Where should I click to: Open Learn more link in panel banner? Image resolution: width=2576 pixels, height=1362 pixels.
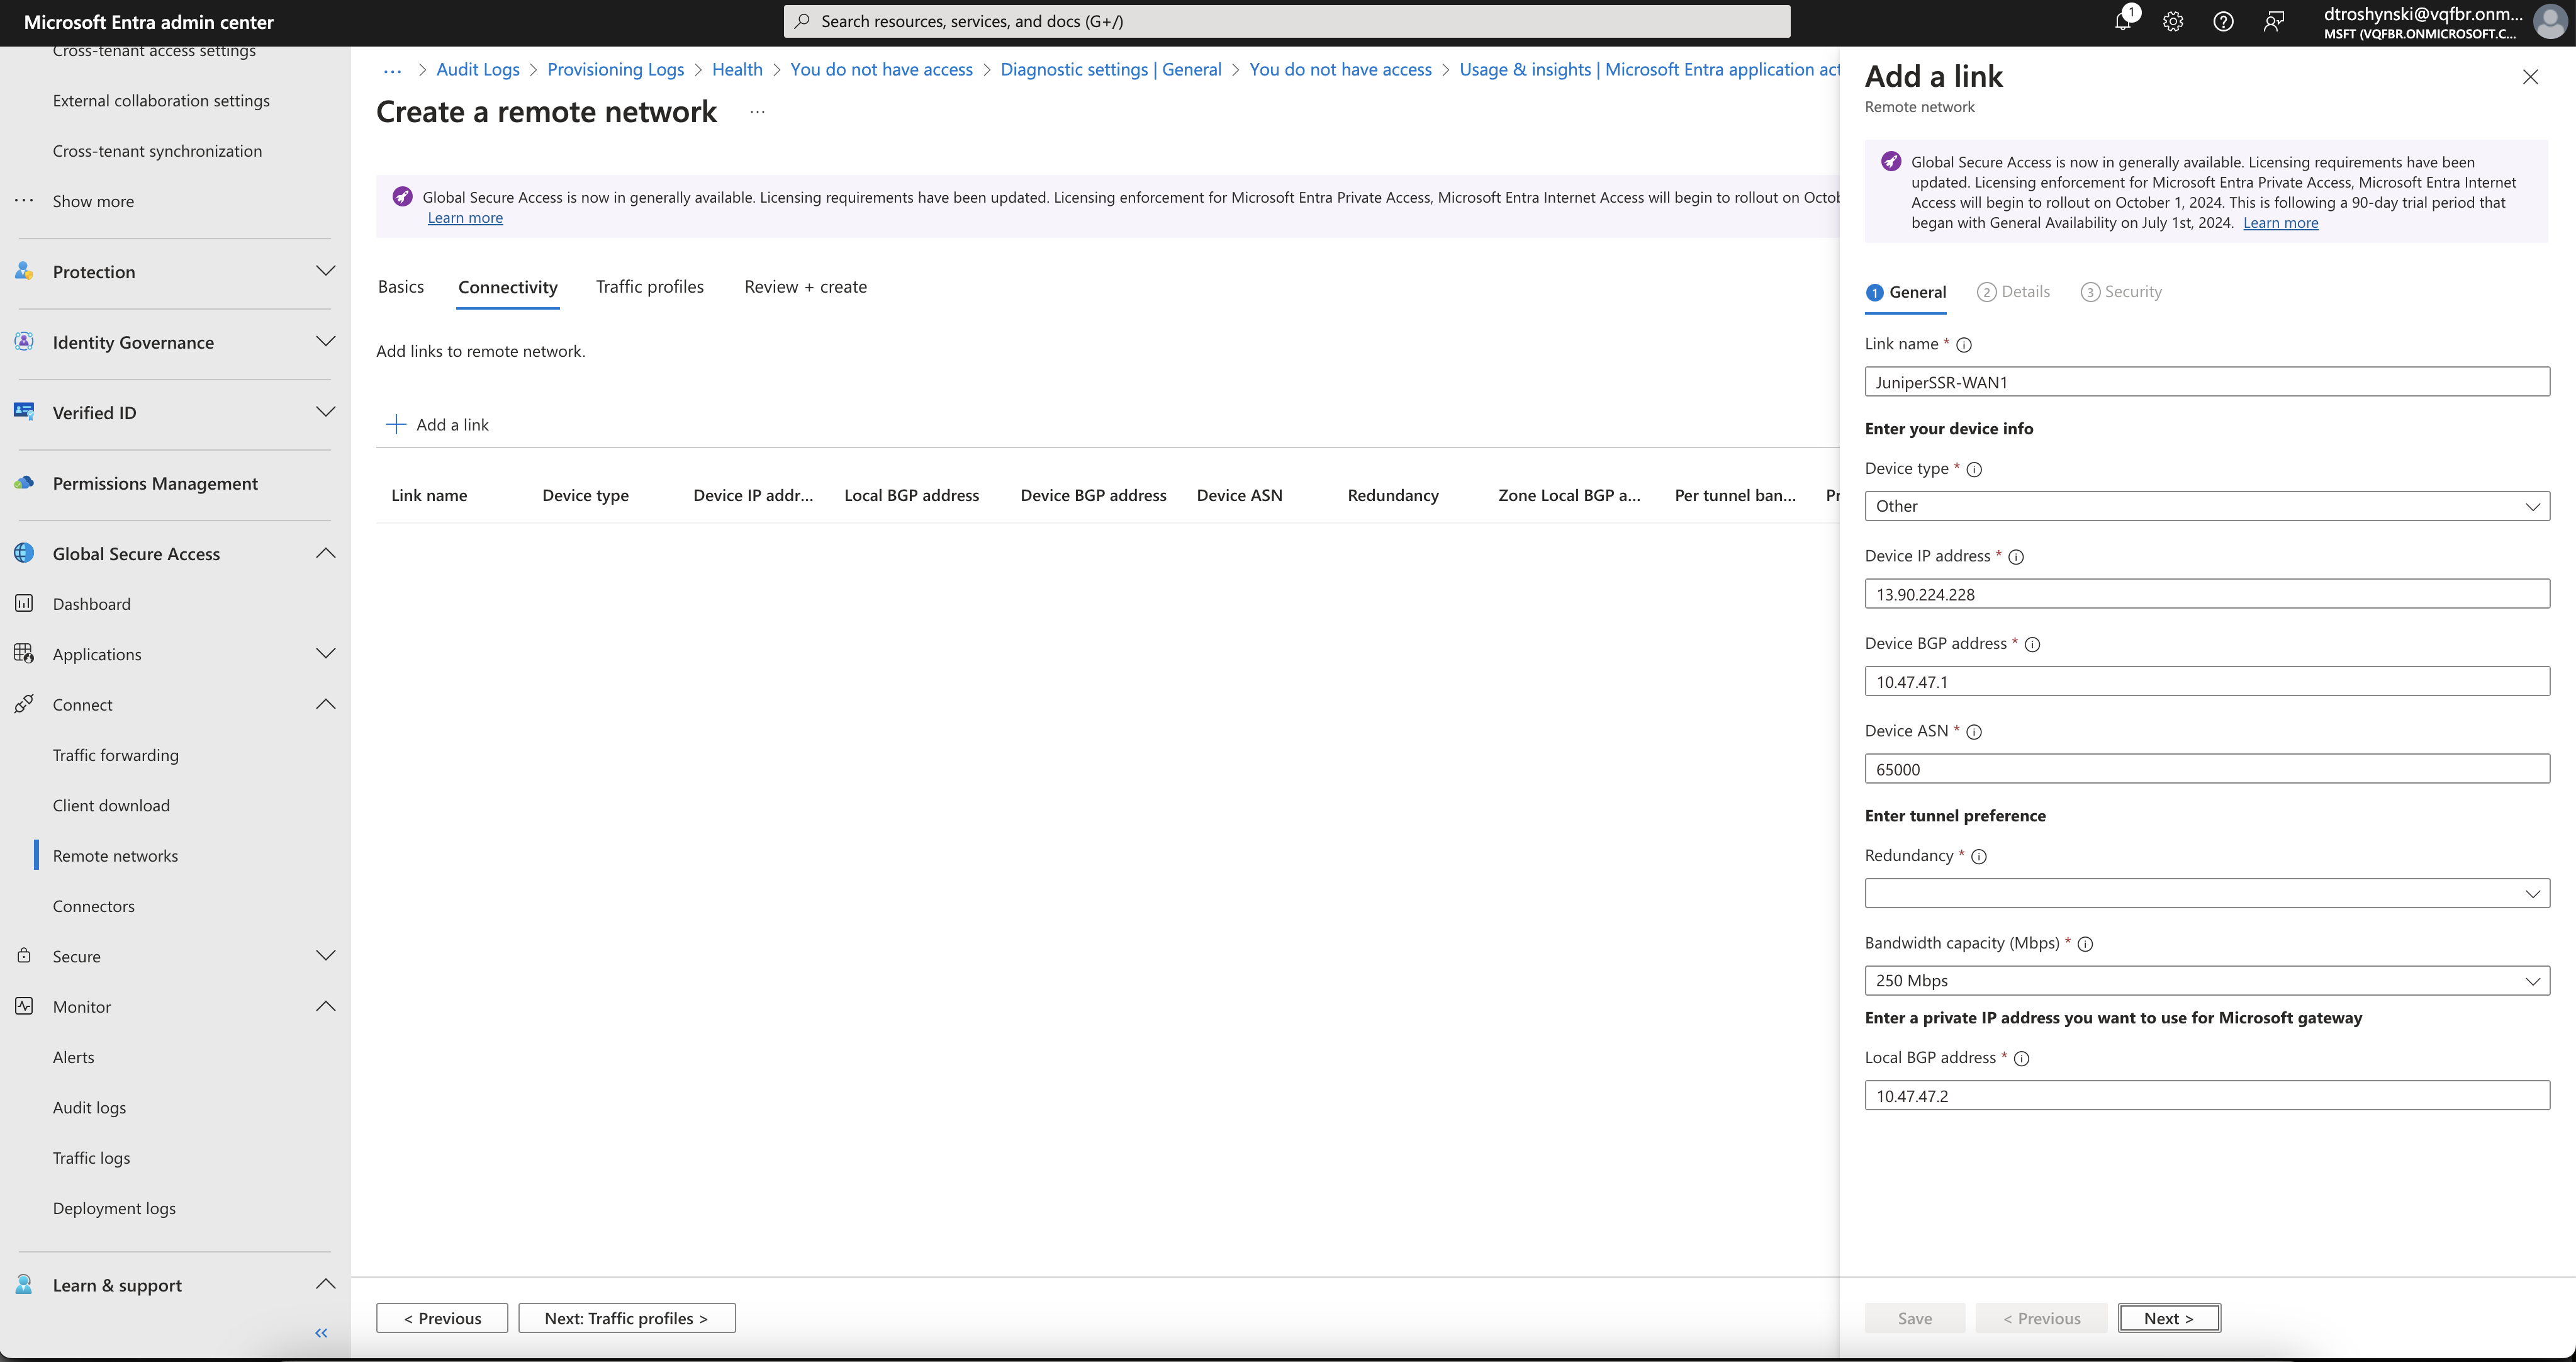2280,223
